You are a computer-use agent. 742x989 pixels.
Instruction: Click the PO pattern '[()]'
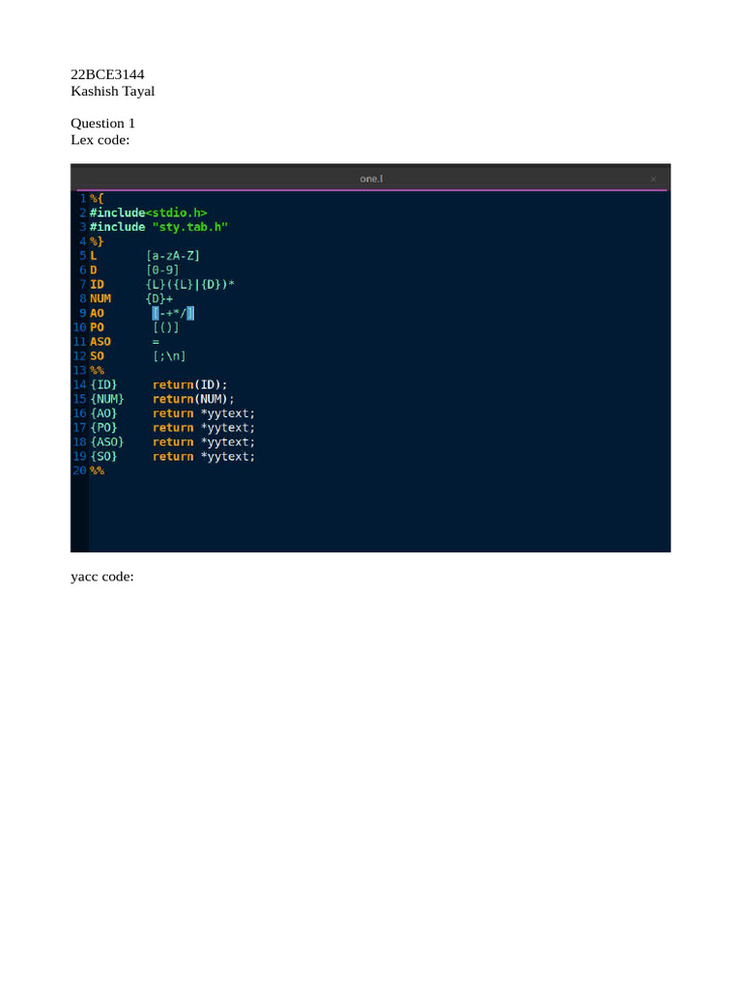(x=166, y=327)
